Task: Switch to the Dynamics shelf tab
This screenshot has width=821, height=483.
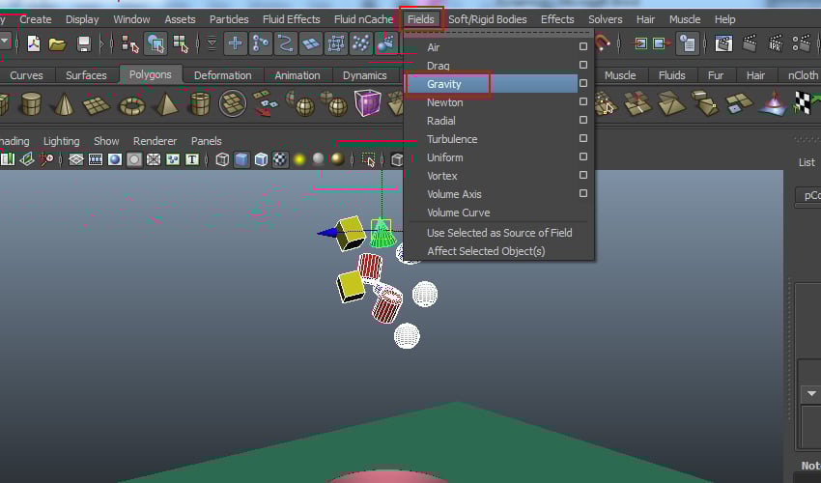Action: pyautogui.click(x=364, y=75)
